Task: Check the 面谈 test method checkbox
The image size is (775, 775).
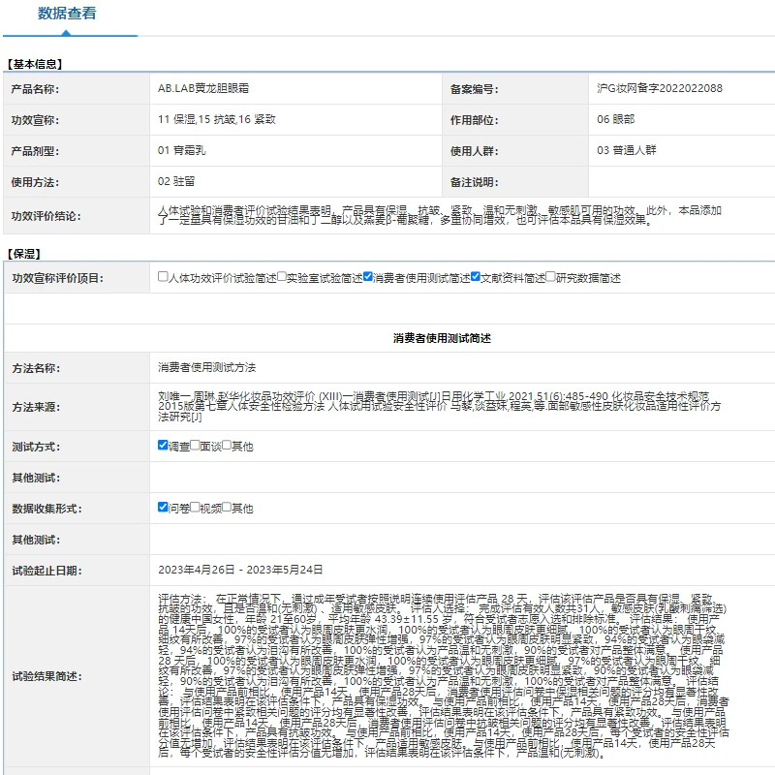Action: pos(195,446)
